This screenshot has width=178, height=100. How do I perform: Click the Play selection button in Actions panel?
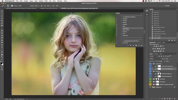(133, 46)
